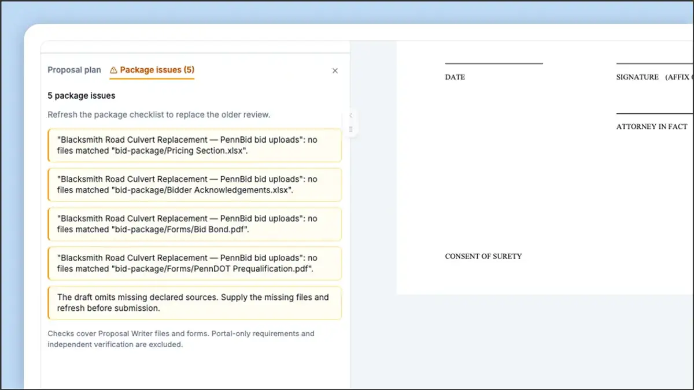Open the Pricing Section.xlsx issue card
694x390 pixels.
pyautogui.click(x=194, y=145)
